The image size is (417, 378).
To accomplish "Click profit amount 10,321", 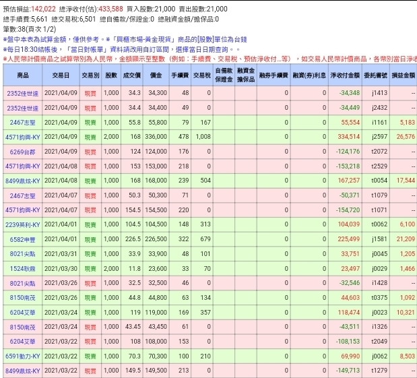I will tap(406, 312).
